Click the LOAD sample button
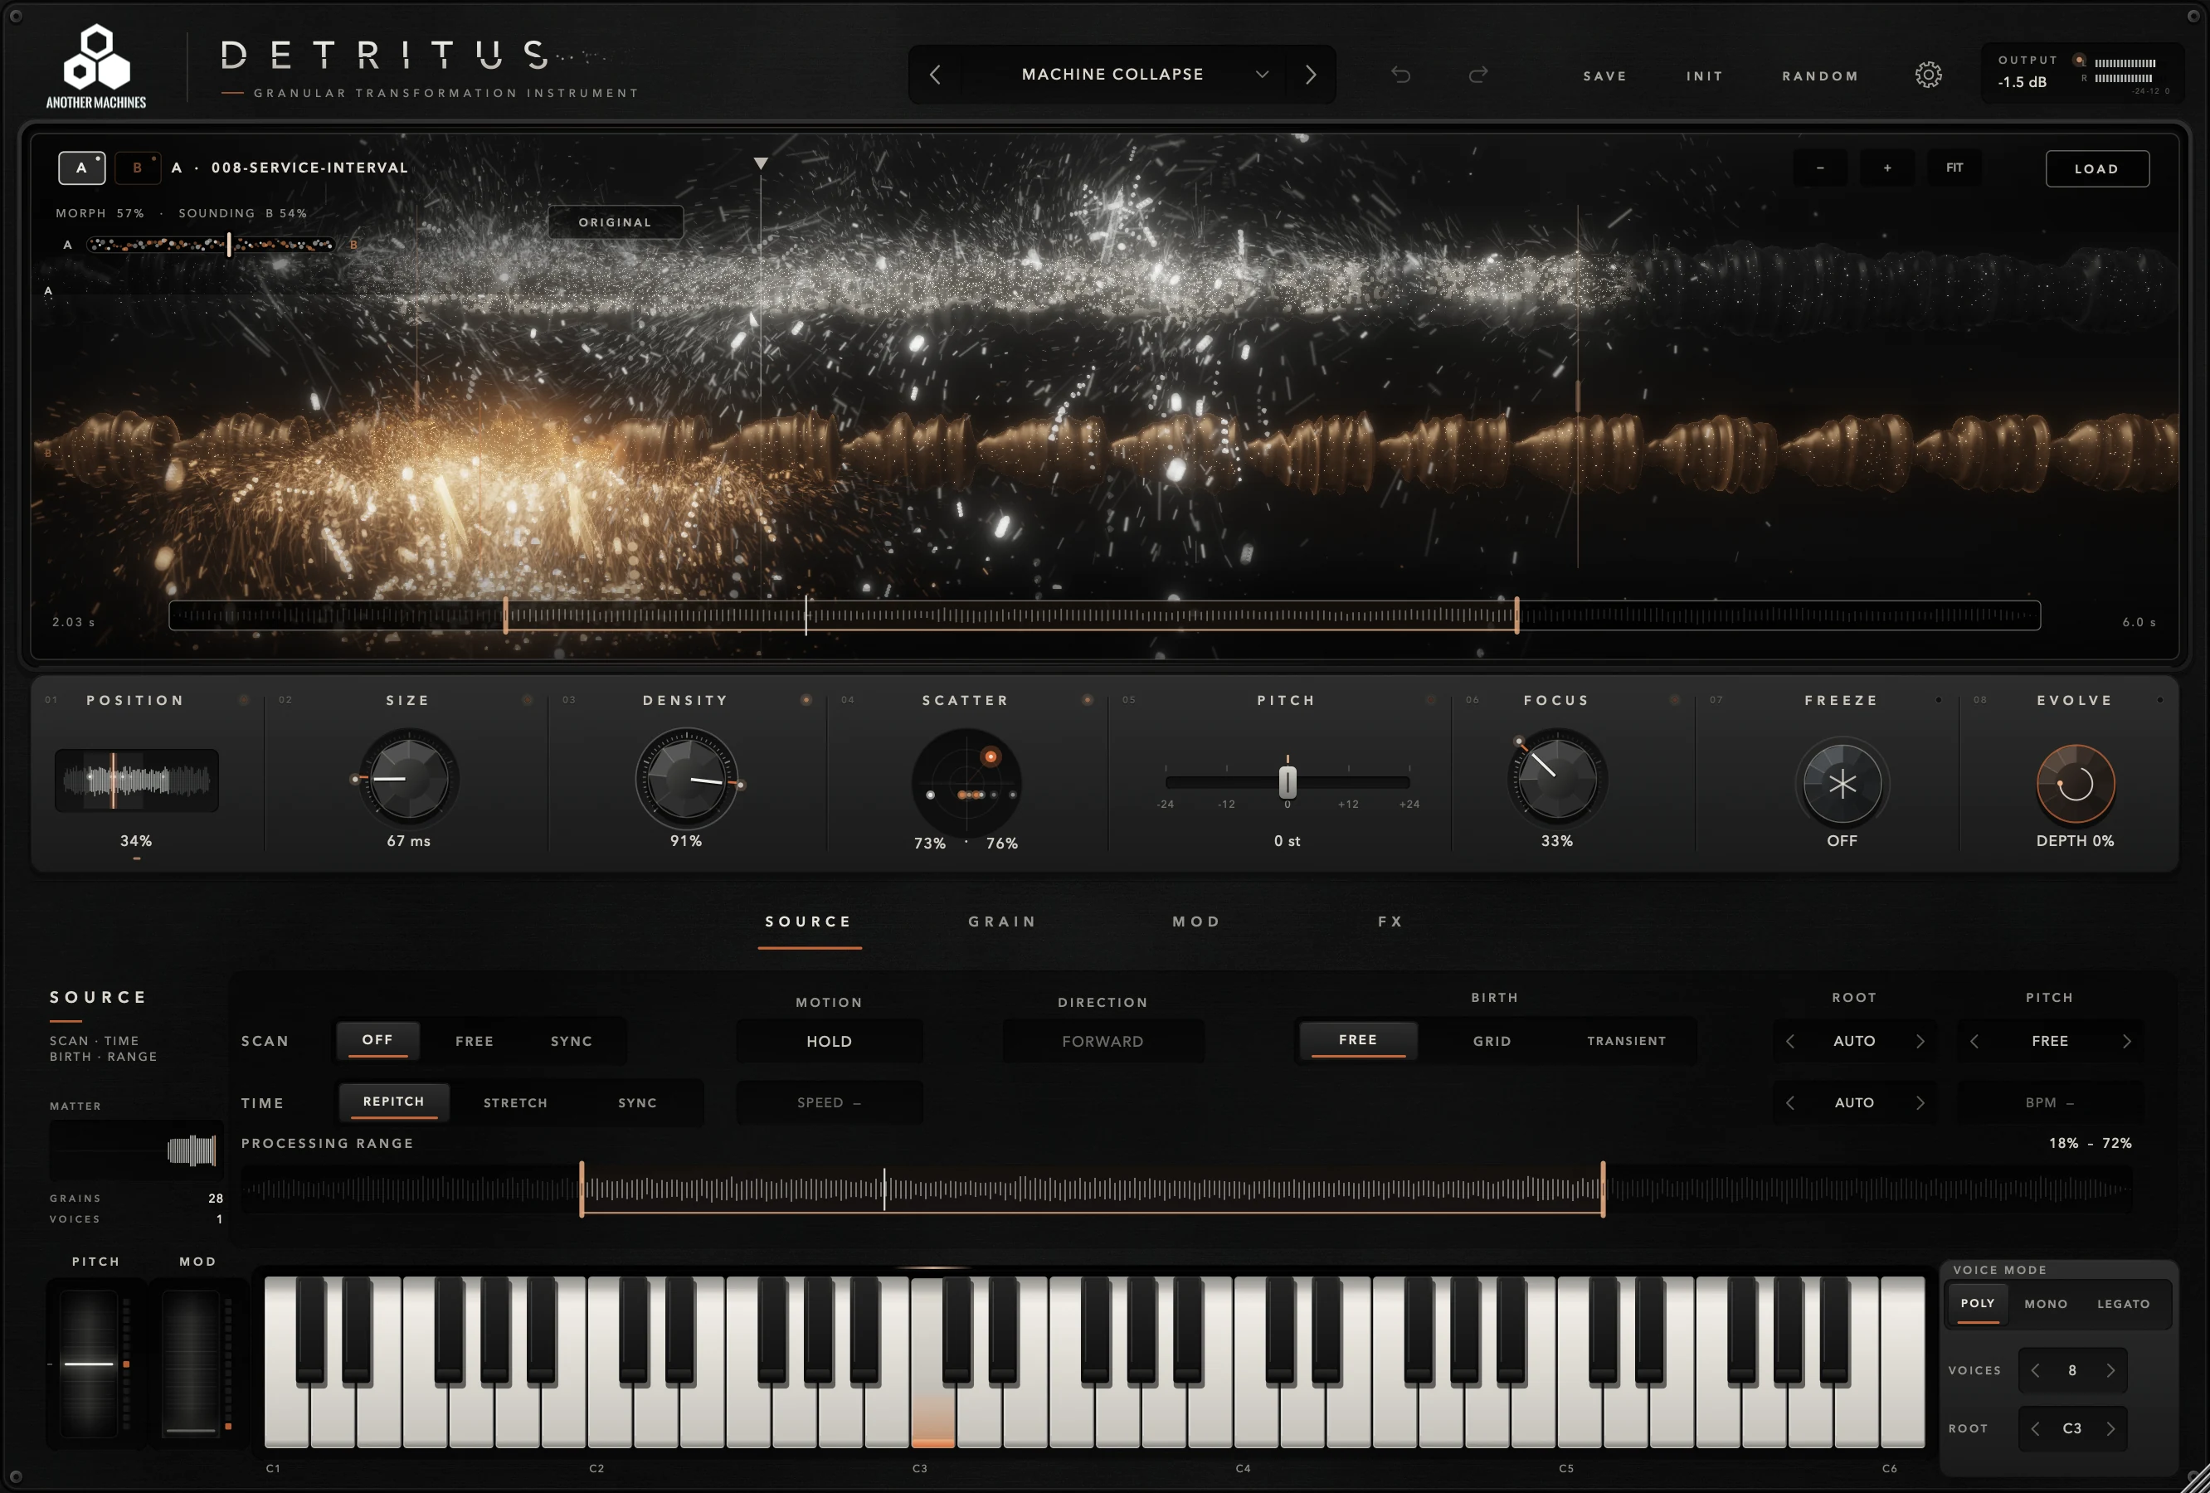Image resolution: width=2210 pixels, height=1493 pixels. pos(2096,168)
